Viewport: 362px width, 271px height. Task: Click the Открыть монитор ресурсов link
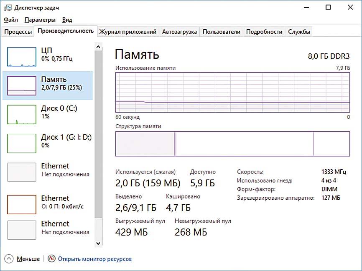(95, 259)
